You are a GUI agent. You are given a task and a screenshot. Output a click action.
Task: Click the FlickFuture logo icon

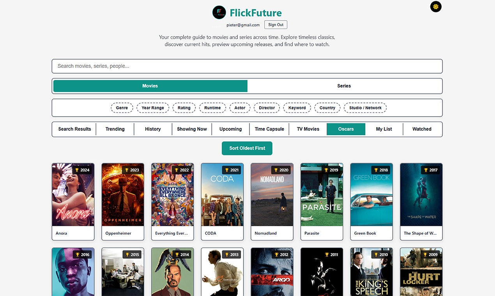(x=219, y=13)
